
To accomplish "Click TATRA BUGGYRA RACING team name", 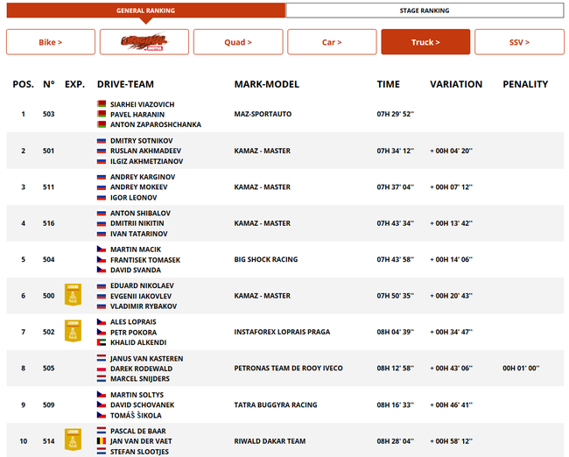I will point(276,404).
